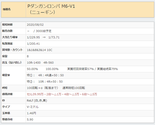The height and width of the screenshot is (125, 155).
Task: Select the frame value 'ReLf (白,赤,黒)'
Action: click(37, 101)
